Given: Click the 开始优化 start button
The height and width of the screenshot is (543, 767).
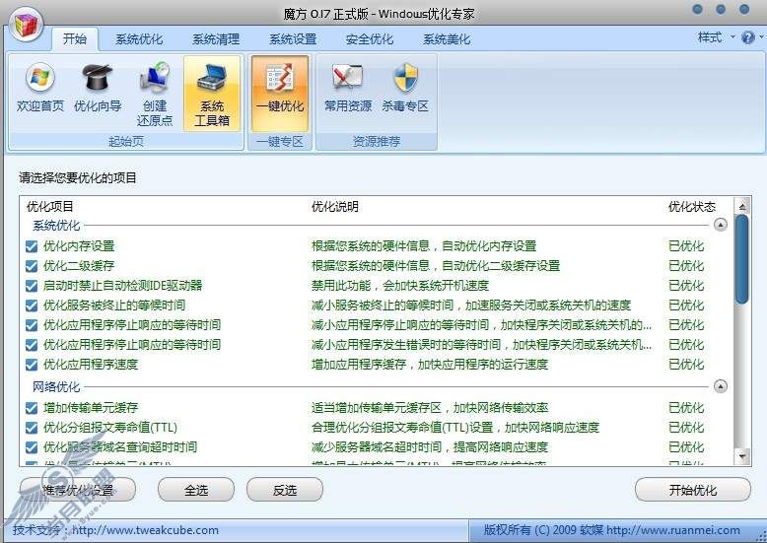Looking at the screenshot, I should [693, 490].
